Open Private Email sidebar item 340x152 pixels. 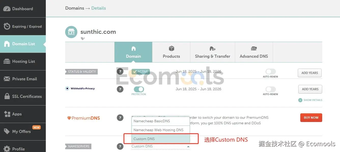(23, 79)
